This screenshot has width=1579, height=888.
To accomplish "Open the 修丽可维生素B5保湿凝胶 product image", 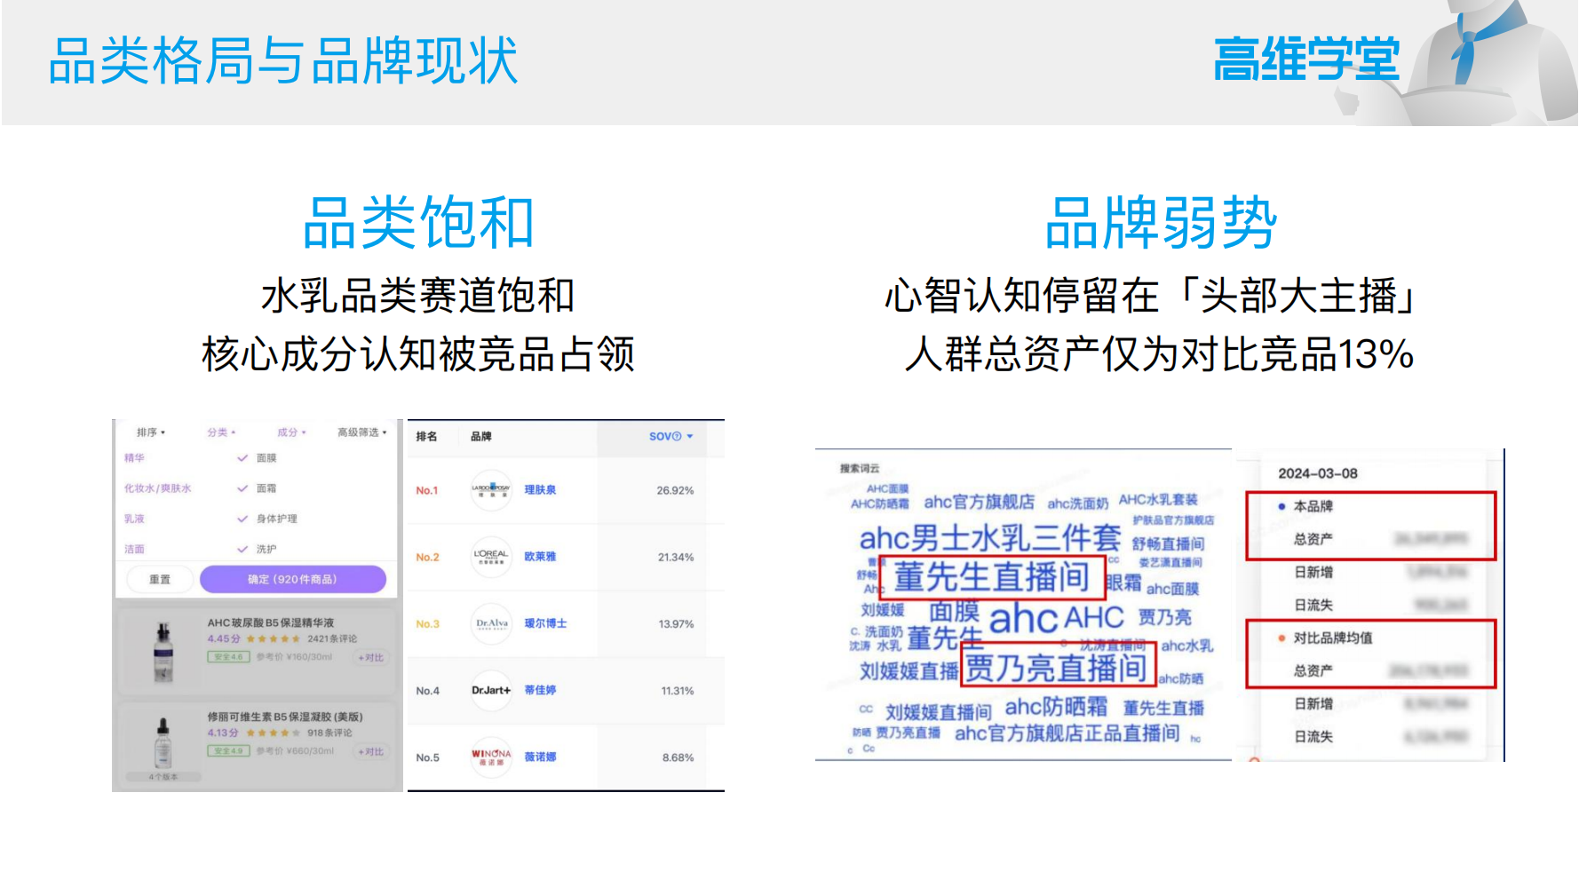I will (x=163, y=742).
